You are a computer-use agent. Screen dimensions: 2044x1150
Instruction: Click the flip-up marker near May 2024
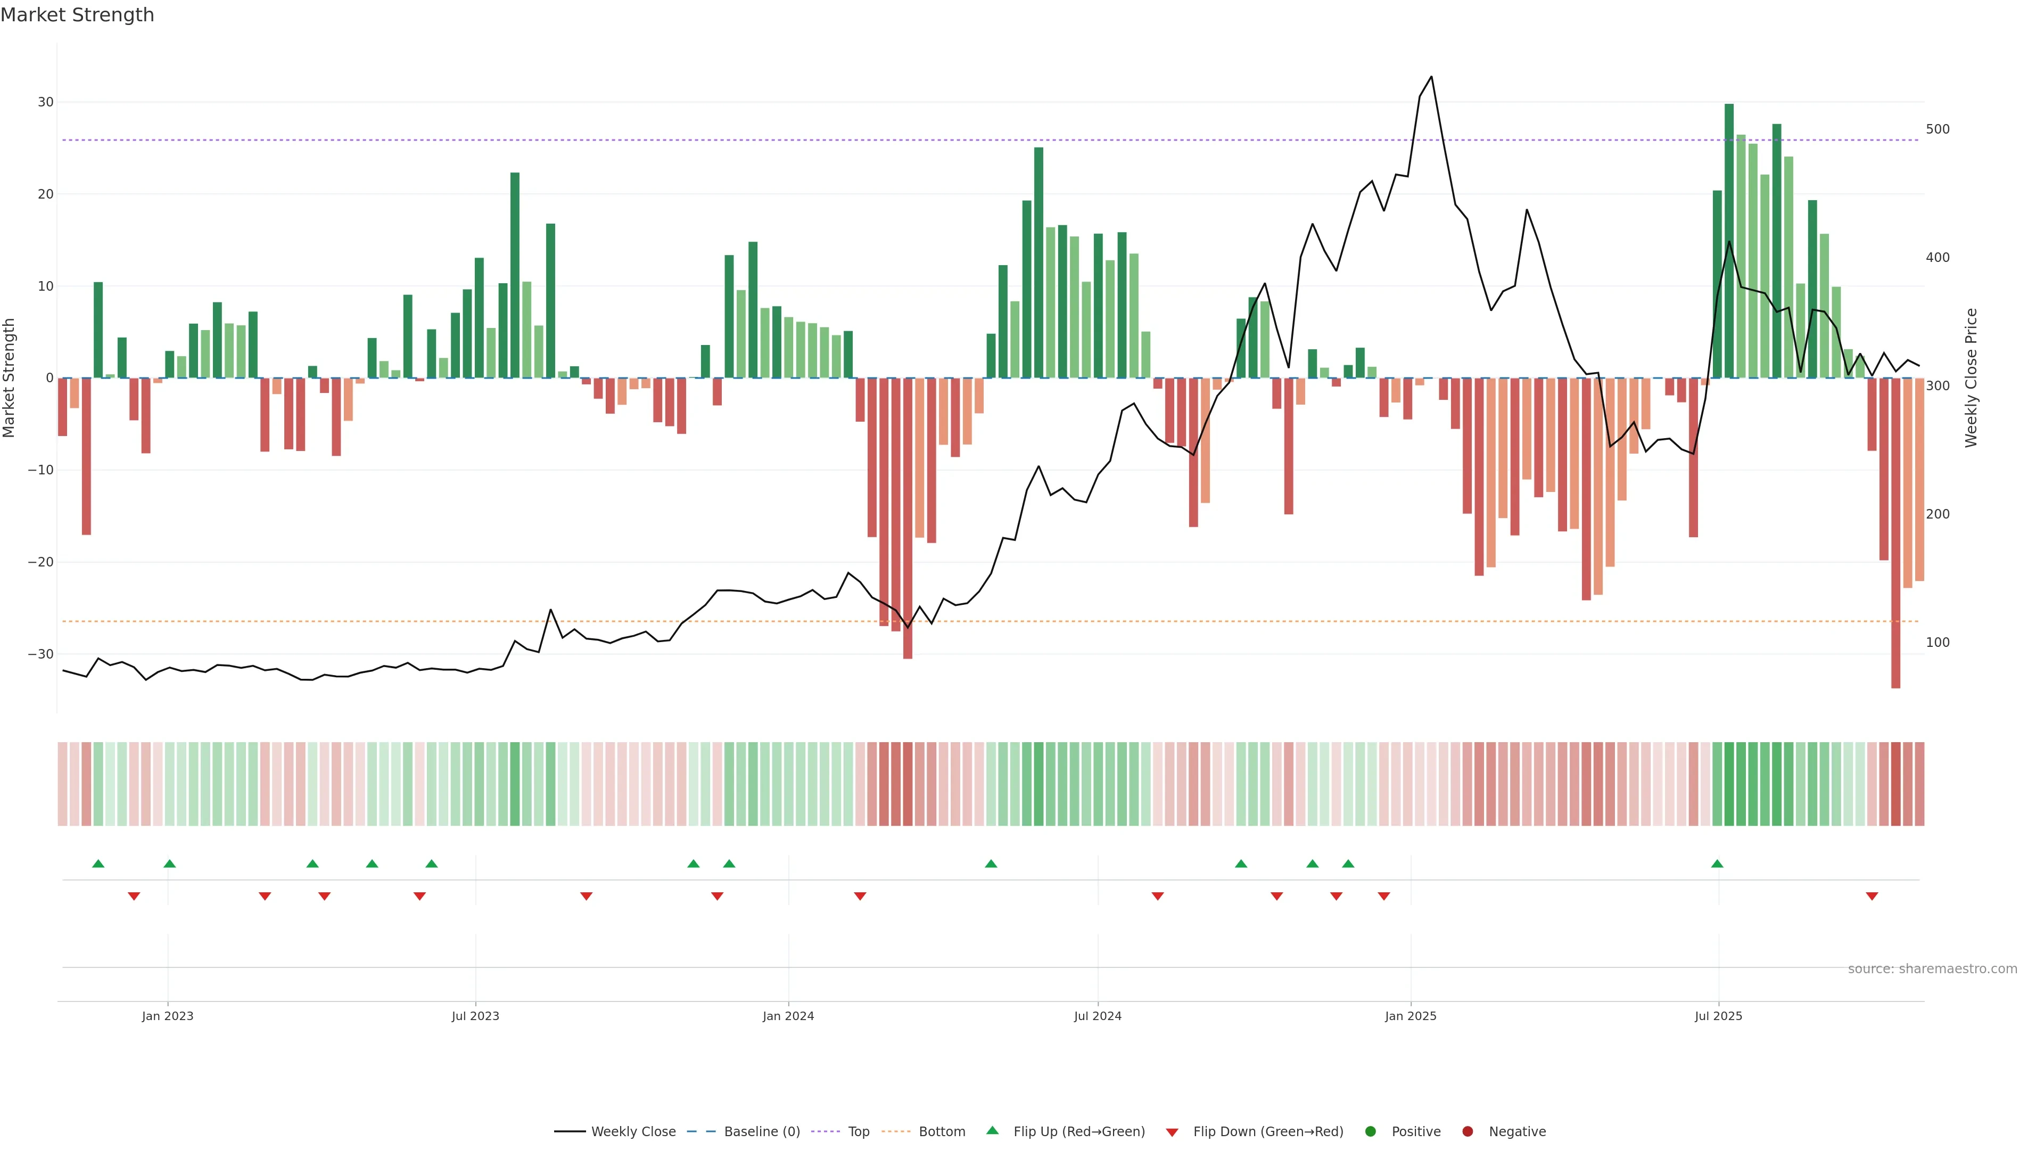coord(991,864)
